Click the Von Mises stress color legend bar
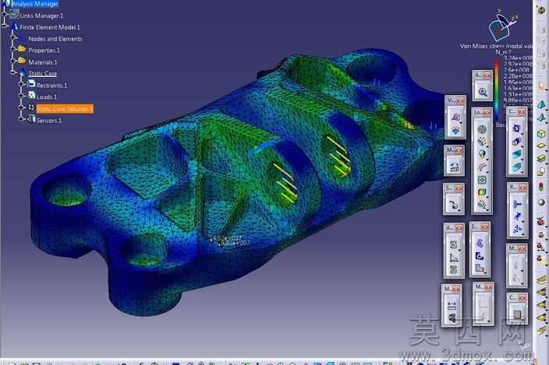Screen dimensions: 549x365 (497, 90)
